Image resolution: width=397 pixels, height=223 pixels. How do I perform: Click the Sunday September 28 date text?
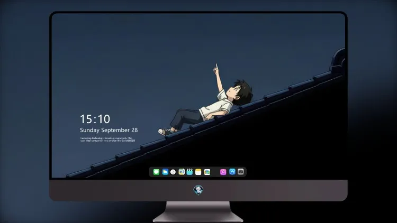click(109, 130)
